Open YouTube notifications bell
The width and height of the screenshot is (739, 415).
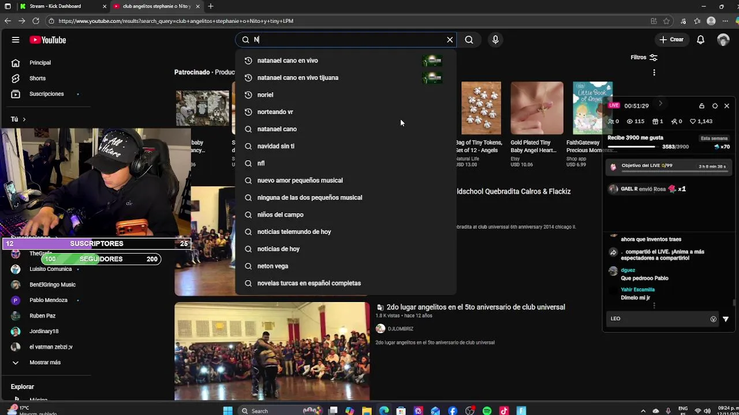point(700,40)
